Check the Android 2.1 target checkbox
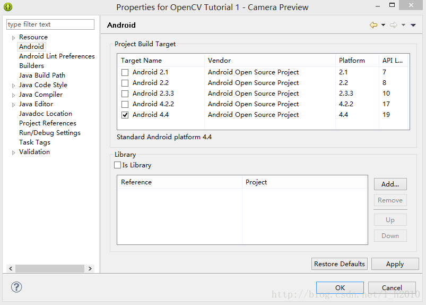Screen dimensions: 426x305 (125, 72)
